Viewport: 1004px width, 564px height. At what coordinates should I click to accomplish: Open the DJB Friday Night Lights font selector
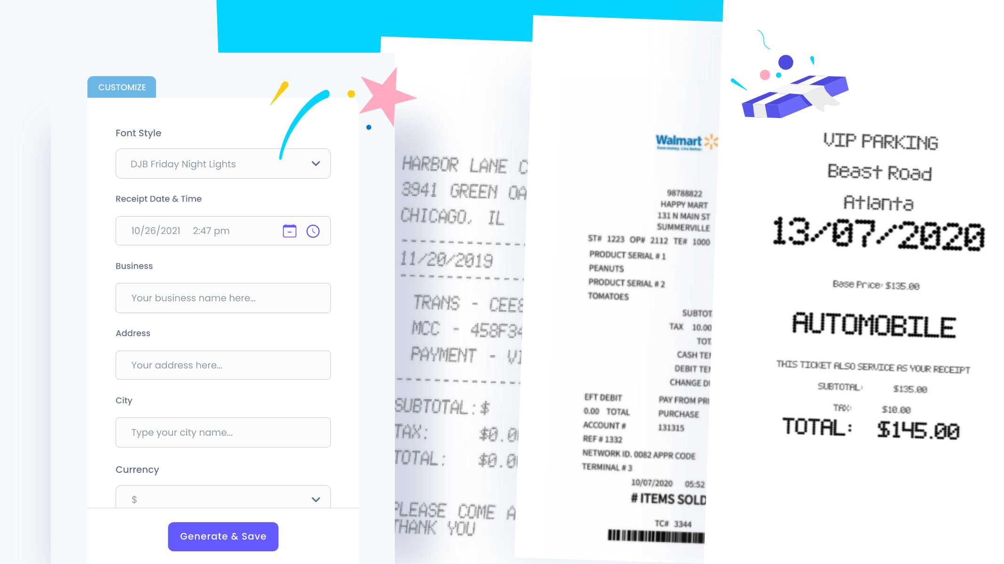point(223,164)
